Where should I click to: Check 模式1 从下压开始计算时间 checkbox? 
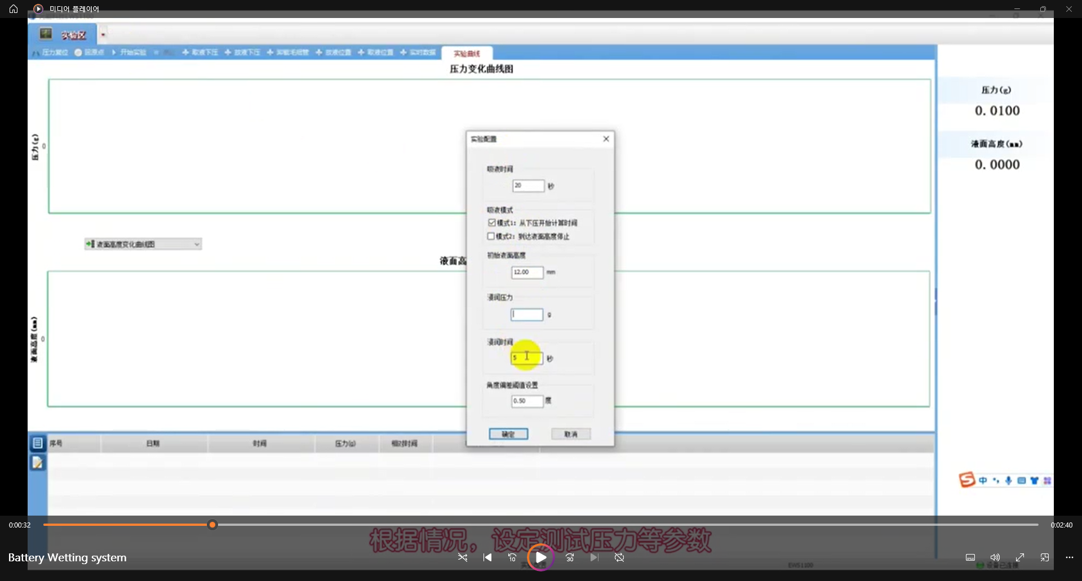click(x=491, y=223)
